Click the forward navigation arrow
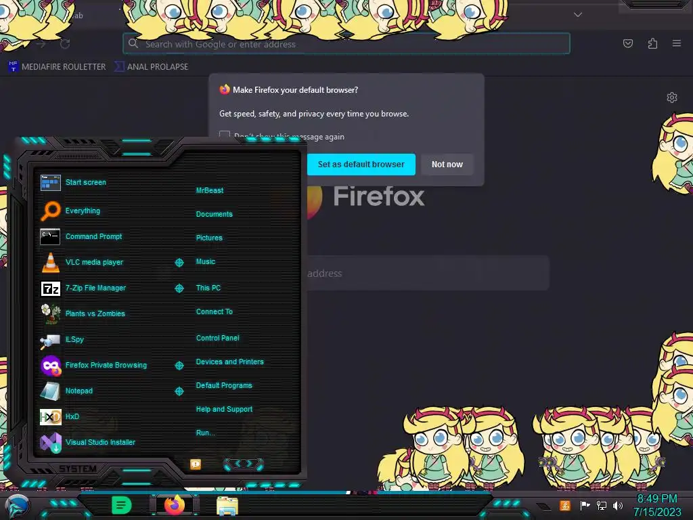The height and width of the screenshot is (520, 693). tap(41, 44)
